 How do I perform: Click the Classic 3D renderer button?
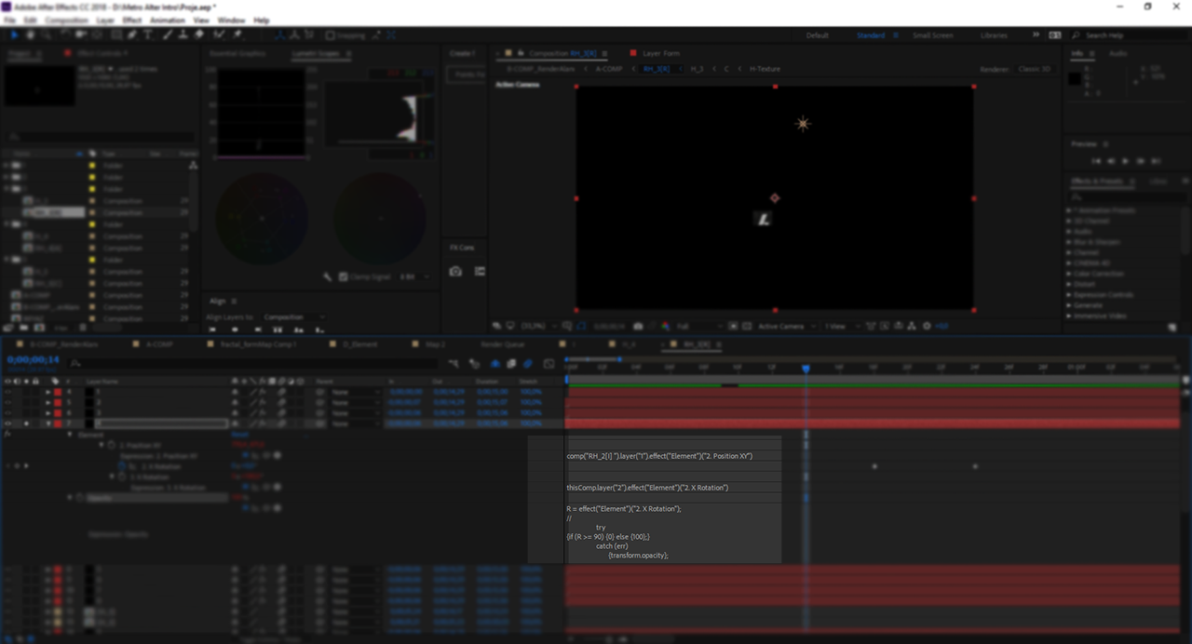point(1035,69)
